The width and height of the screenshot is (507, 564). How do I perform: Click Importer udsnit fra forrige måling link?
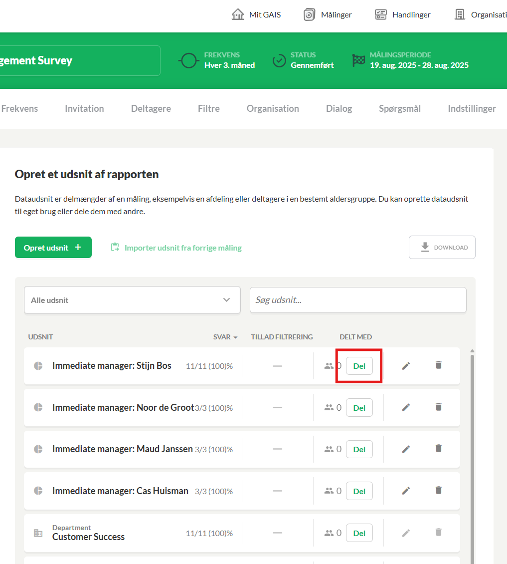(x=176, y=248)
